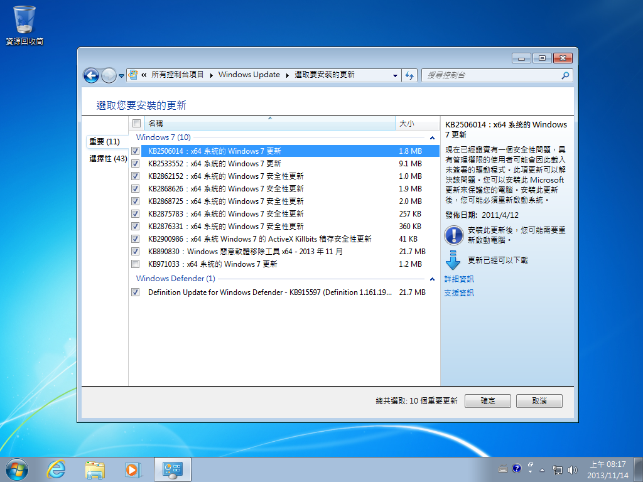Open the arrow after Windows Update breadcrumb
This screenshot has width=643, height=482.
pos(288,75)
